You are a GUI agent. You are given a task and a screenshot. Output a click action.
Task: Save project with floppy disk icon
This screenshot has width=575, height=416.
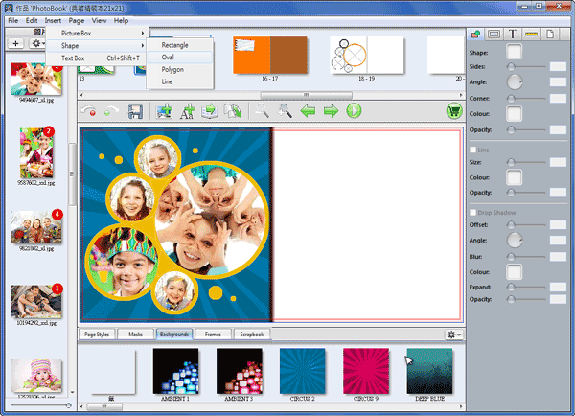pos(135,111)
